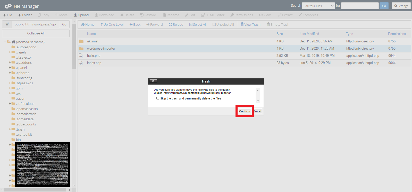Enable skip trash and permanently delete checkbox
412x192 pixels.
[158, 98]
